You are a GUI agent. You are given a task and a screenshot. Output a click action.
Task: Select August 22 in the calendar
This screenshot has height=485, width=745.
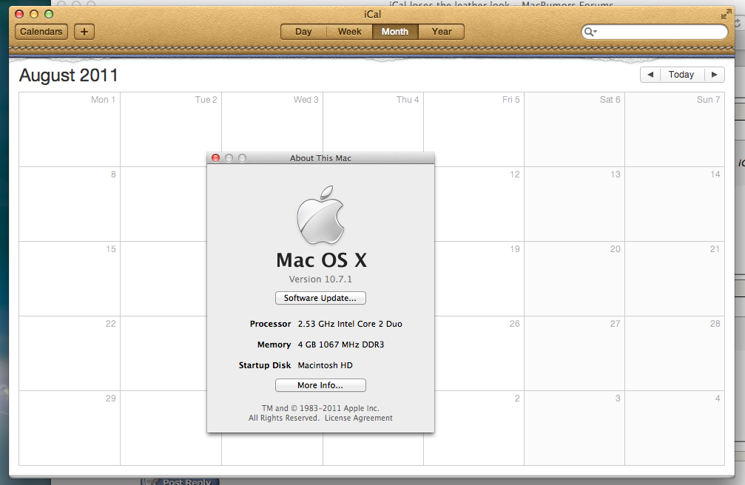[x=70, y=353]
